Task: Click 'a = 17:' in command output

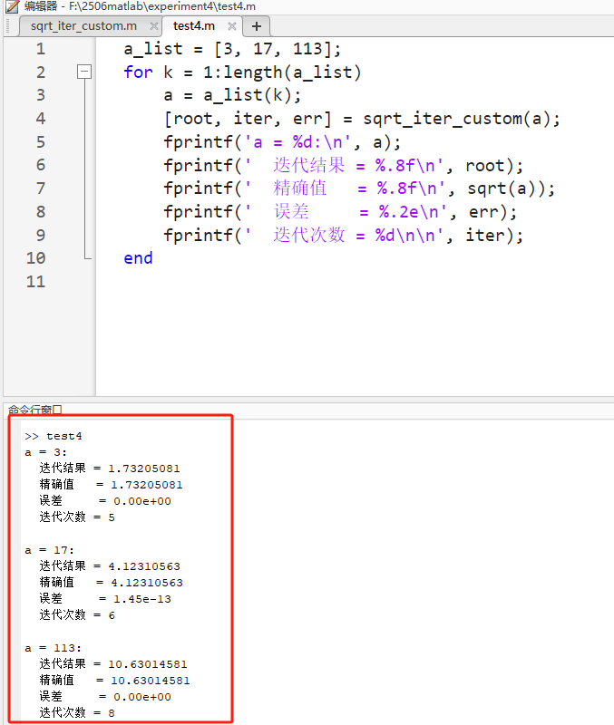Action: [50, 550]
